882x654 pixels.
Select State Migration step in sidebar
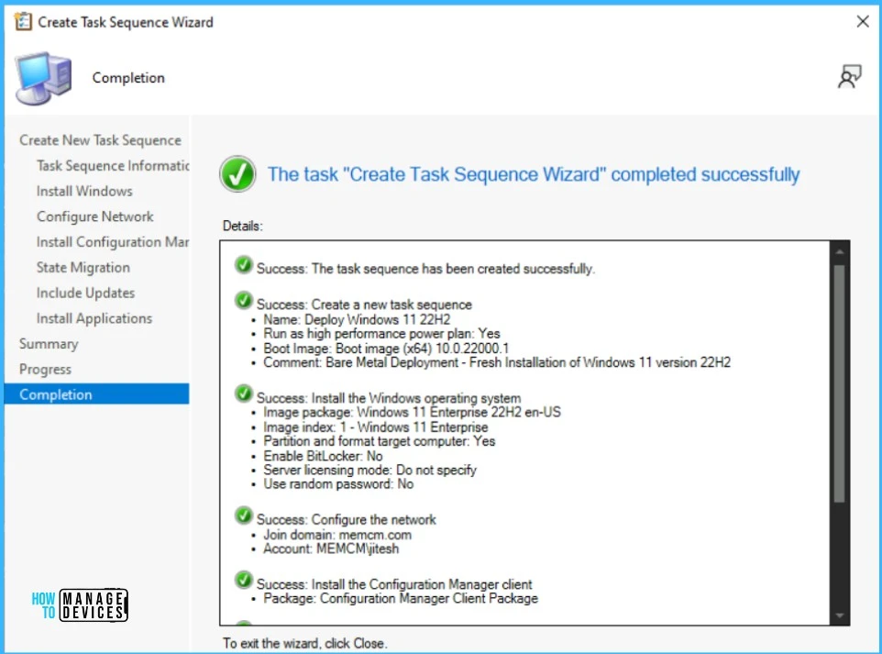(x=83, y=267)
